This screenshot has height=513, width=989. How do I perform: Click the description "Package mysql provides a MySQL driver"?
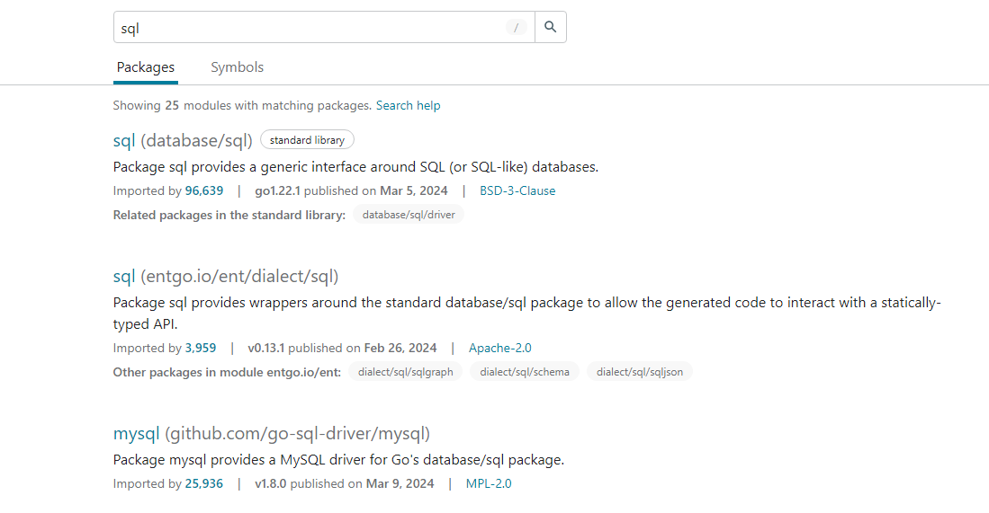(x=338, y=460)
